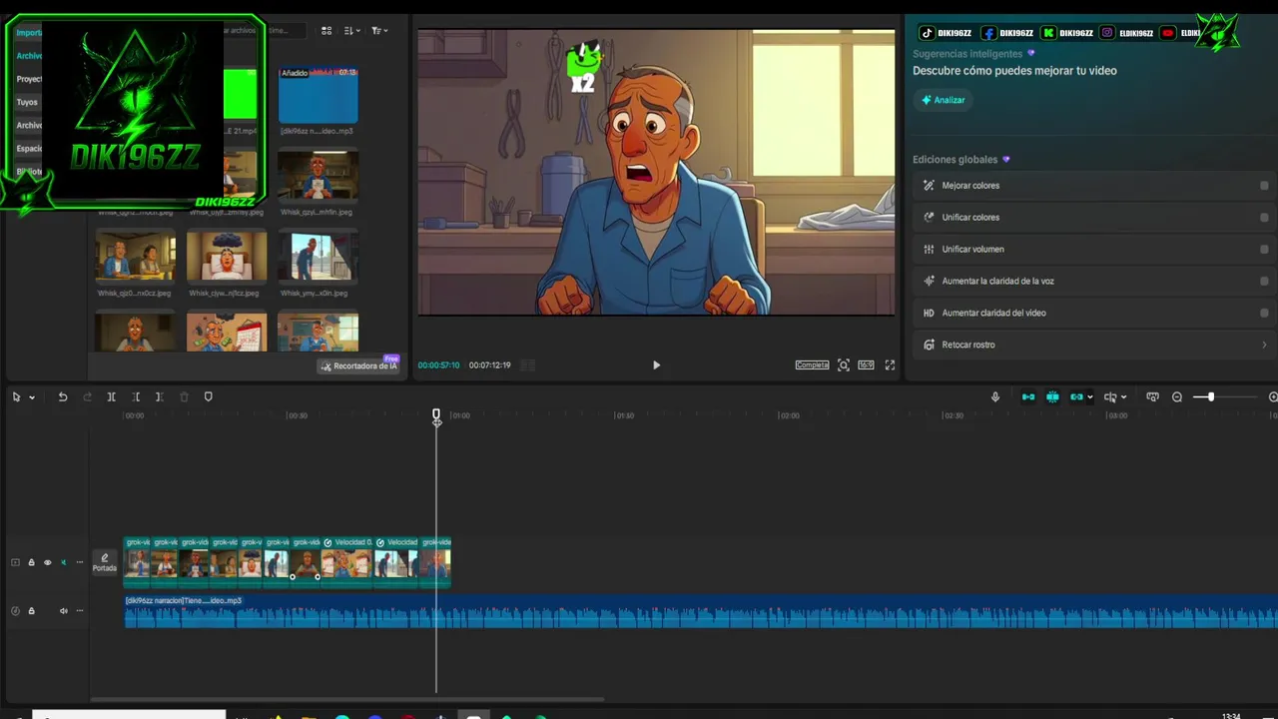
Task: Open the media filter dropdown
Action: click(x=379, y=31)
